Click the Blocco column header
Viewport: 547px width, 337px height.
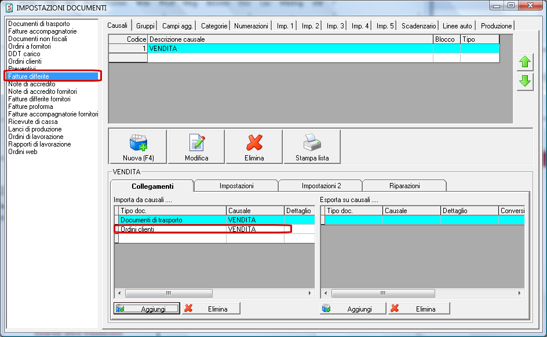pyautogui.click(x=447, y=39)
